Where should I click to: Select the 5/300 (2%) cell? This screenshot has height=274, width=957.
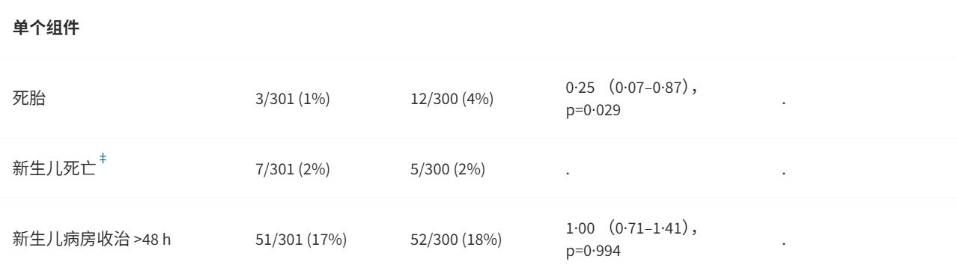click(449, 171)
